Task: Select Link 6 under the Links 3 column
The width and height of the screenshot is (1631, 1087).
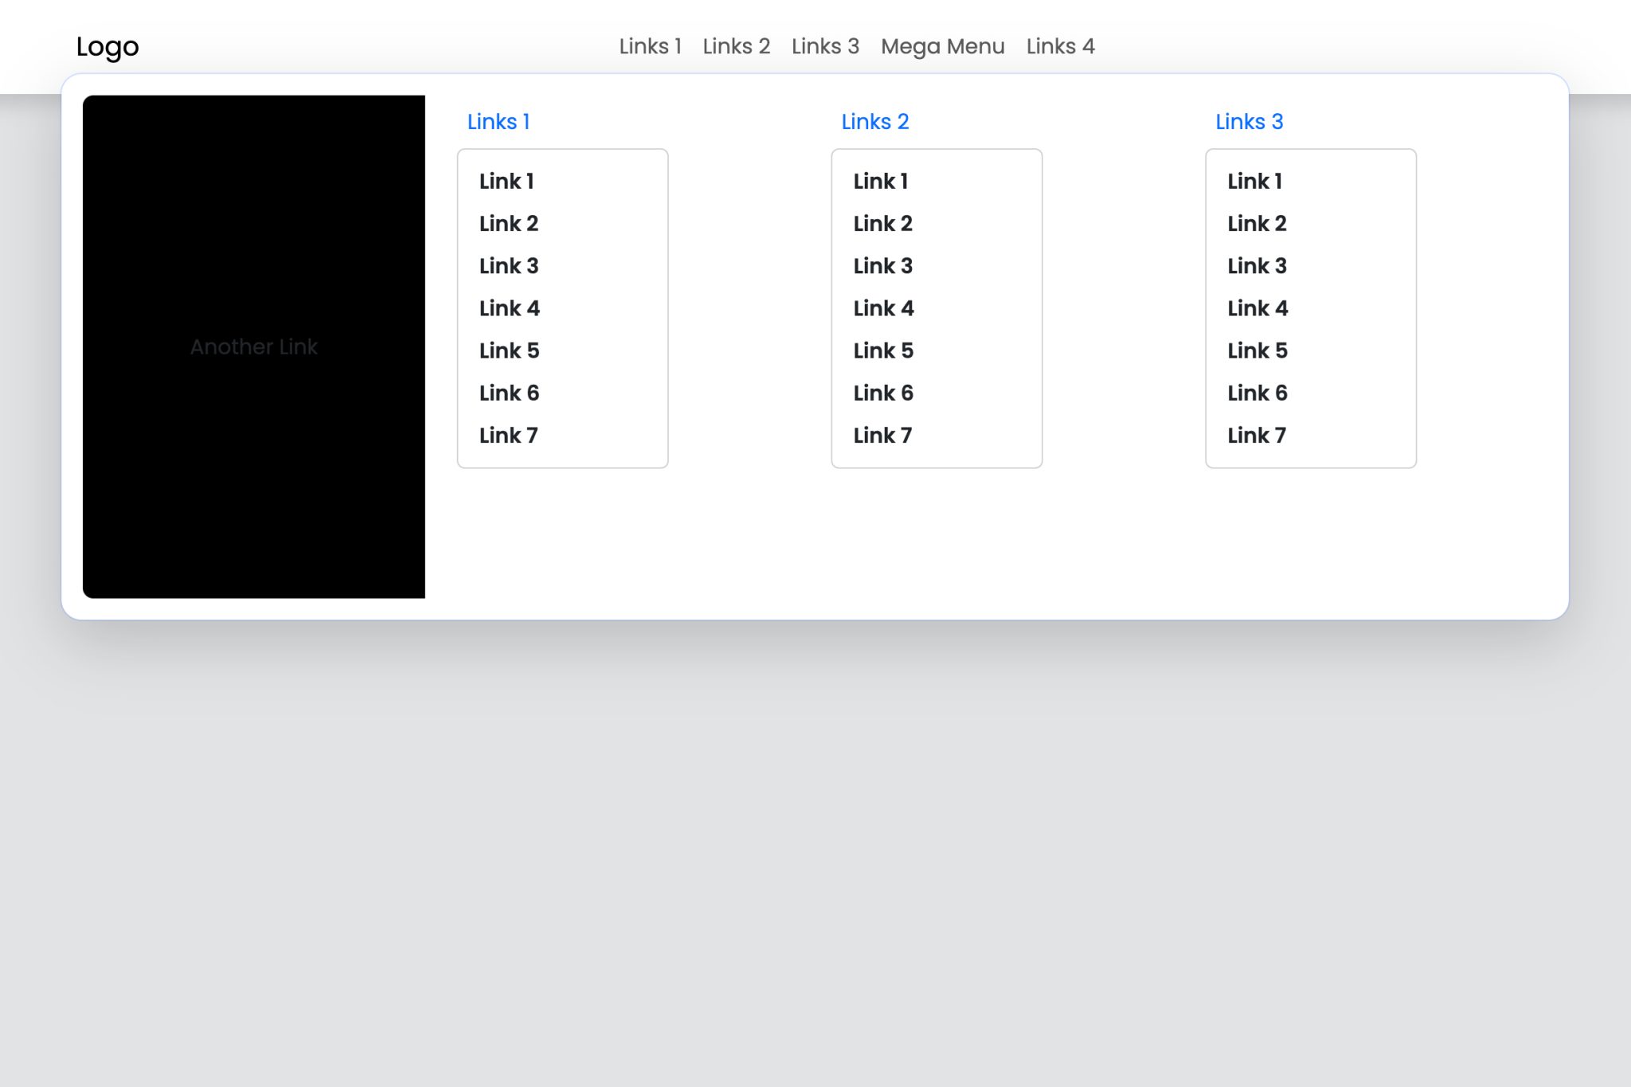Action: pos(1257,393)
